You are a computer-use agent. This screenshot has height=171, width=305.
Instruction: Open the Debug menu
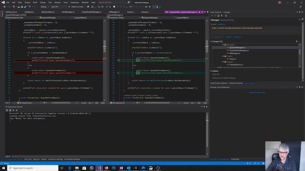(42, 2)
